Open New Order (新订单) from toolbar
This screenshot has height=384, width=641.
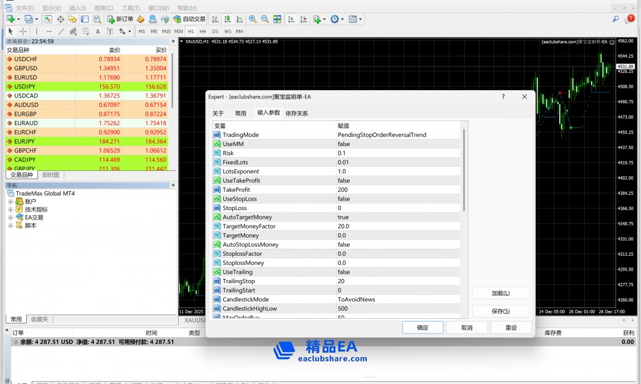coord(120,19)
